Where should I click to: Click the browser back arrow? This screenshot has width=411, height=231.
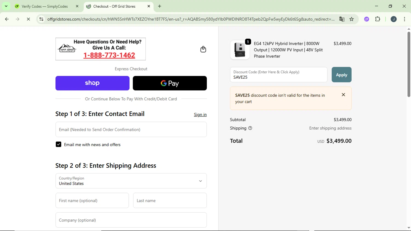(7, 19)
